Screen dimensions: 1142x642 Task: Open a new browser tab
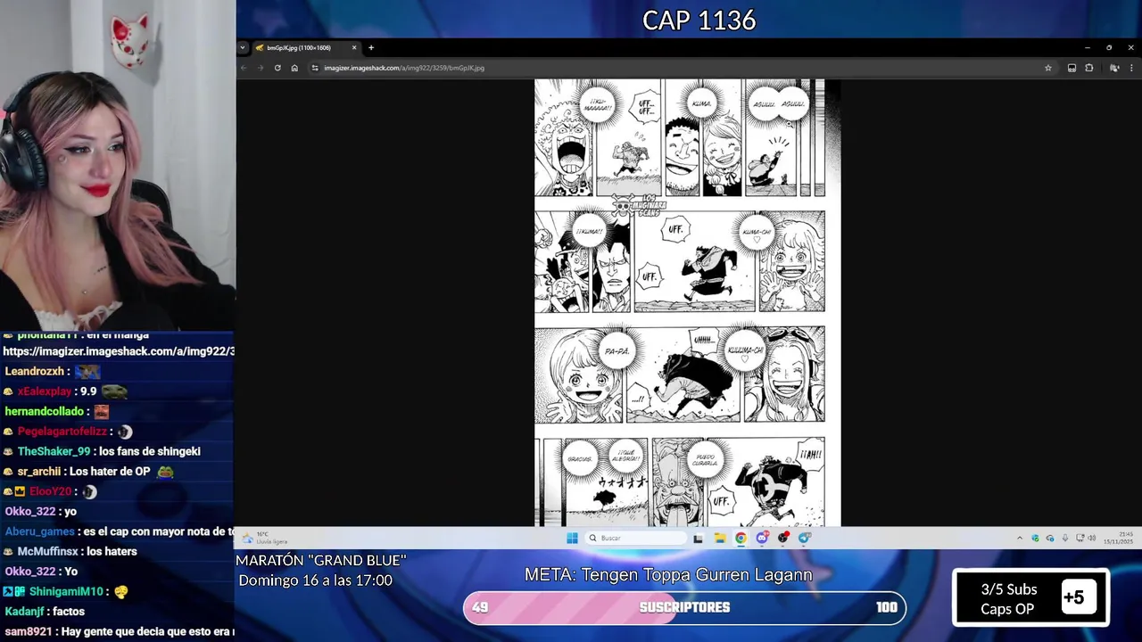371,47
